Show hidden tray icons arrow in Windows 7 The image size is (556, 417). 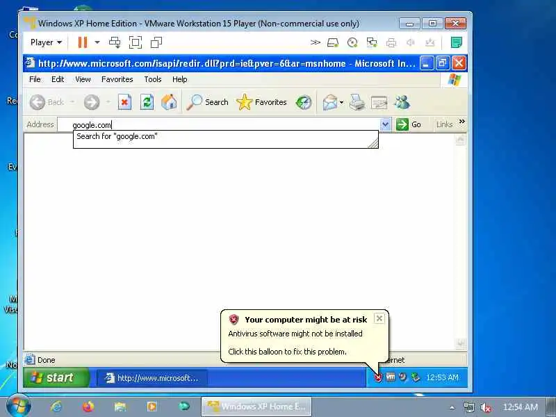point(452,407)
